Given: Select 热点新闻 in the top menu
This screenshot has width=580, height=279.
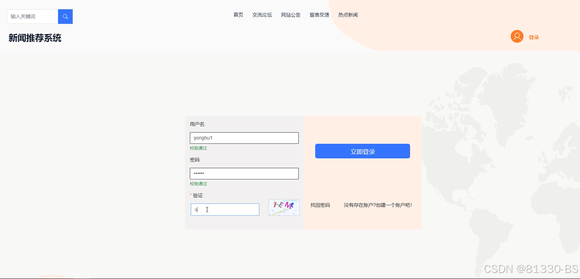Looking at the screenshot, I should point(348,15).
